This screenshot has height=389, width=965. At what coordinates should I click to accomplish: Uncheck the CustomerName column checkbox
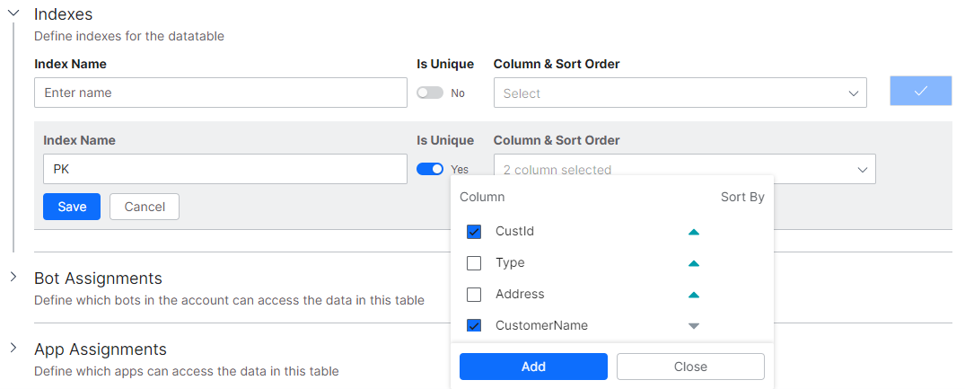click(474, 326)
